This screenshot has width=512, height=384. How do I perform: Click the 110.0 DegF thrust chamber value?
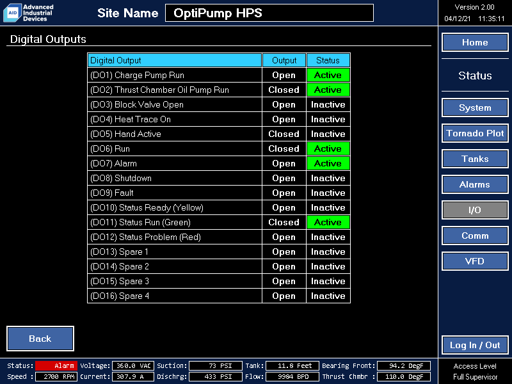404,376
